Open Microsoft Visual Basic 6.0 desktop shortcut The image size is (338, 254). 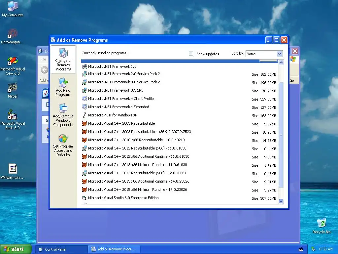click(13, 119)
